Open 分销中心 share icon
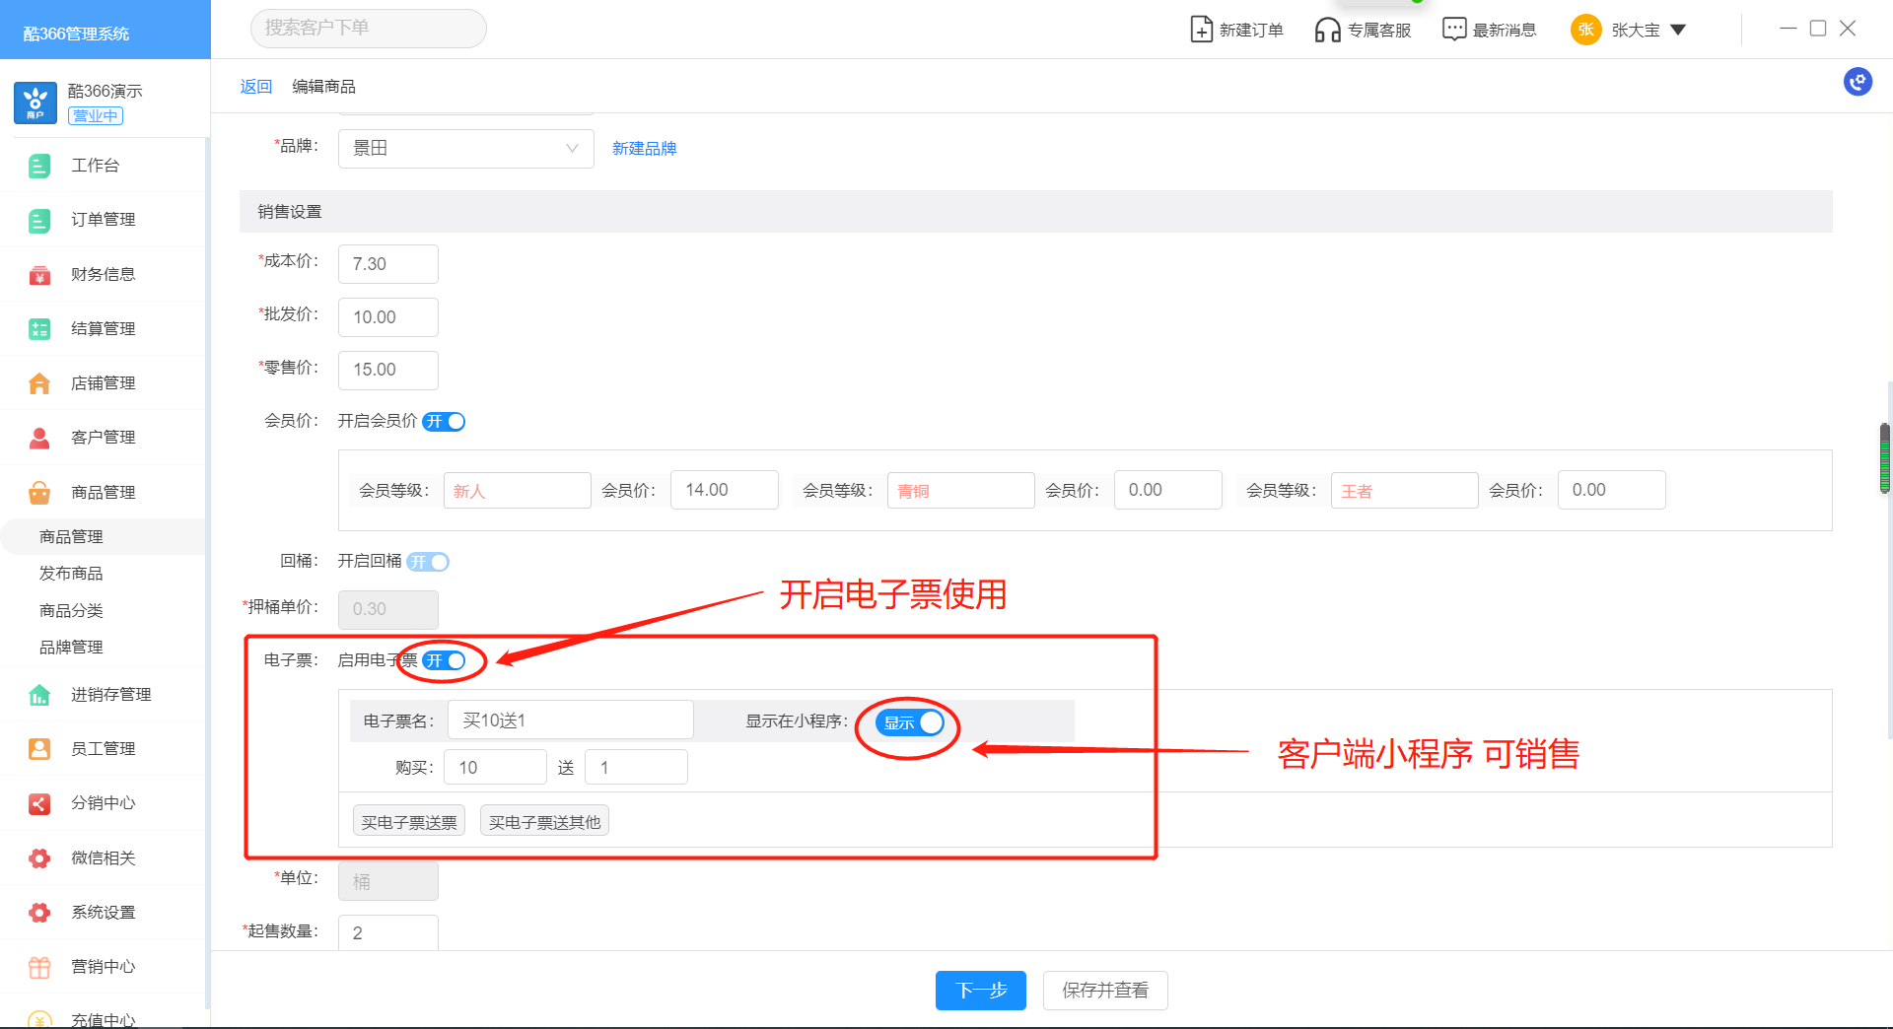 coord(39,803)
